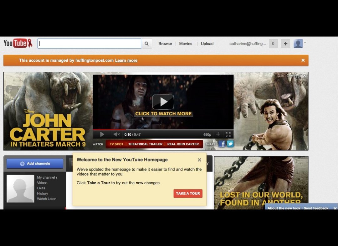This screenshot has width=338, height=246.
Task: Select the TV SPOT tab
Action: point(116,144)
